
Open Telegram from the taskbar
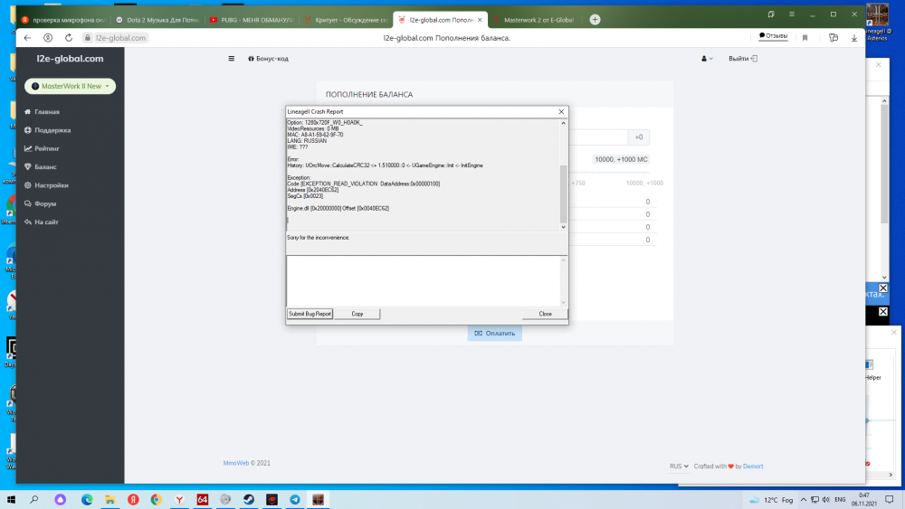295,499
